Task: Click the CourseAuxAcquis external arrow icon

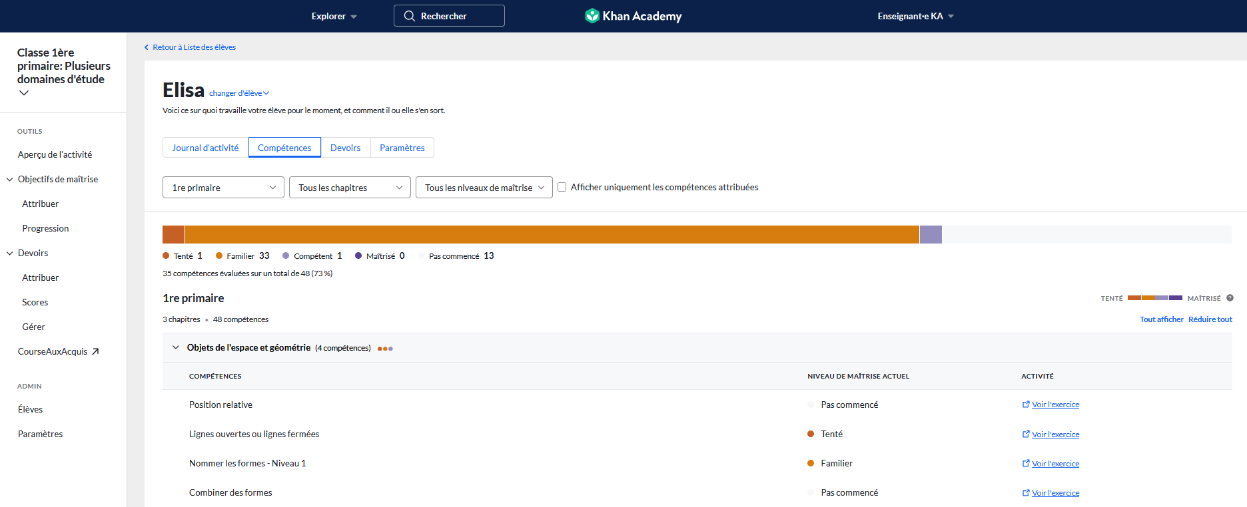Action: pyautogui.click(x=95, y=351)
